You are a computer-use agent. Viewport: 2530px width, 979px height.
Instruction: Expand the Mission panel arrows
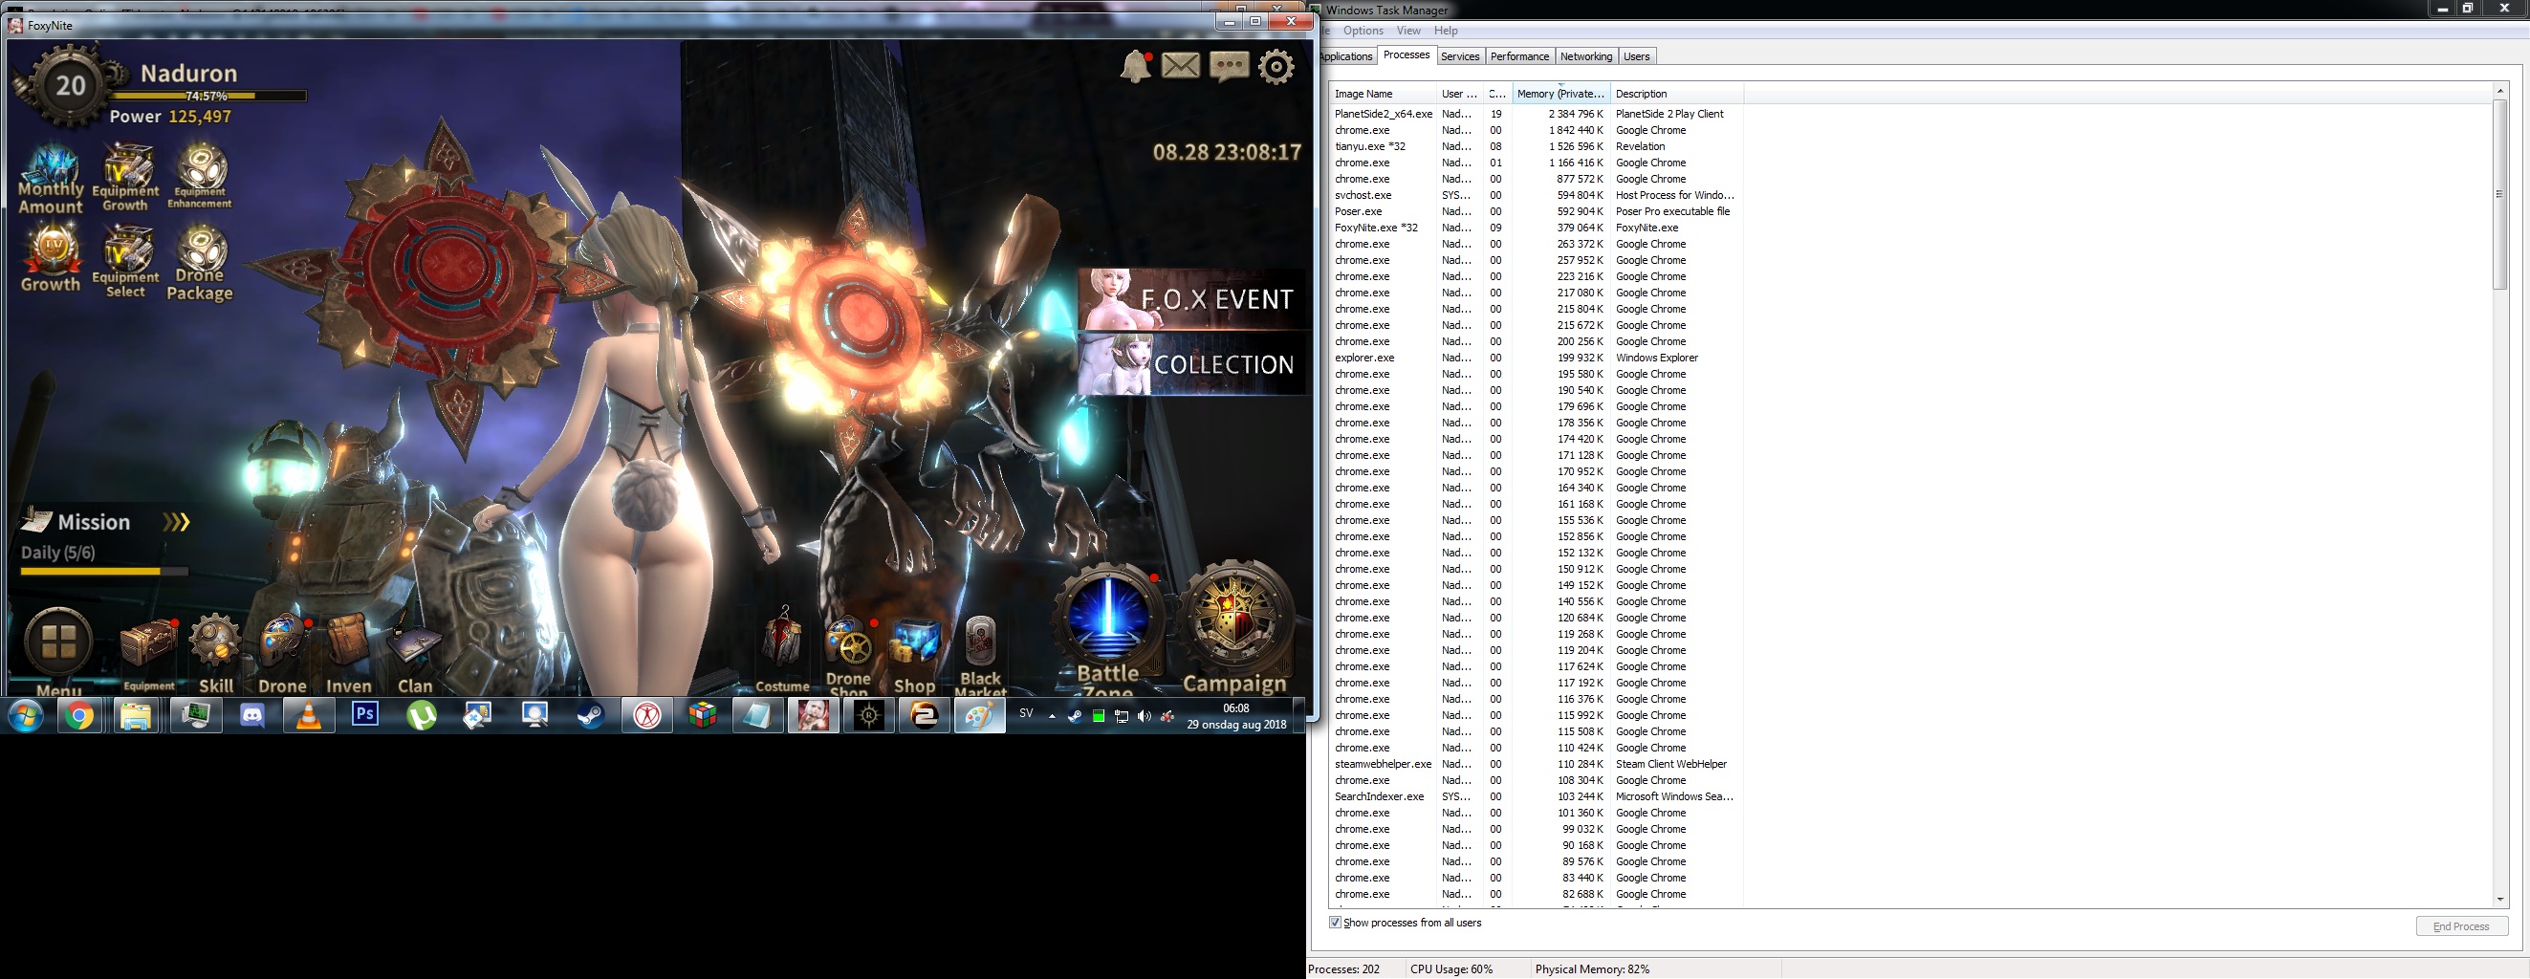click(176, 522)
